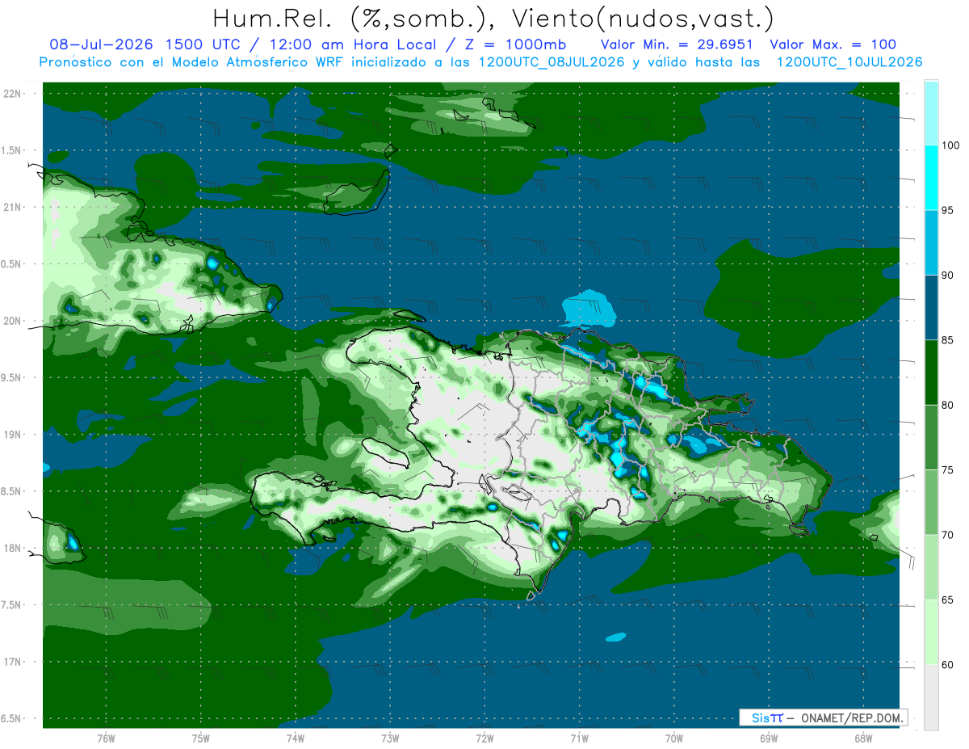Click the '20N' latitude label
Viewport: 969px width, 749px height.
tap(12, 321)
